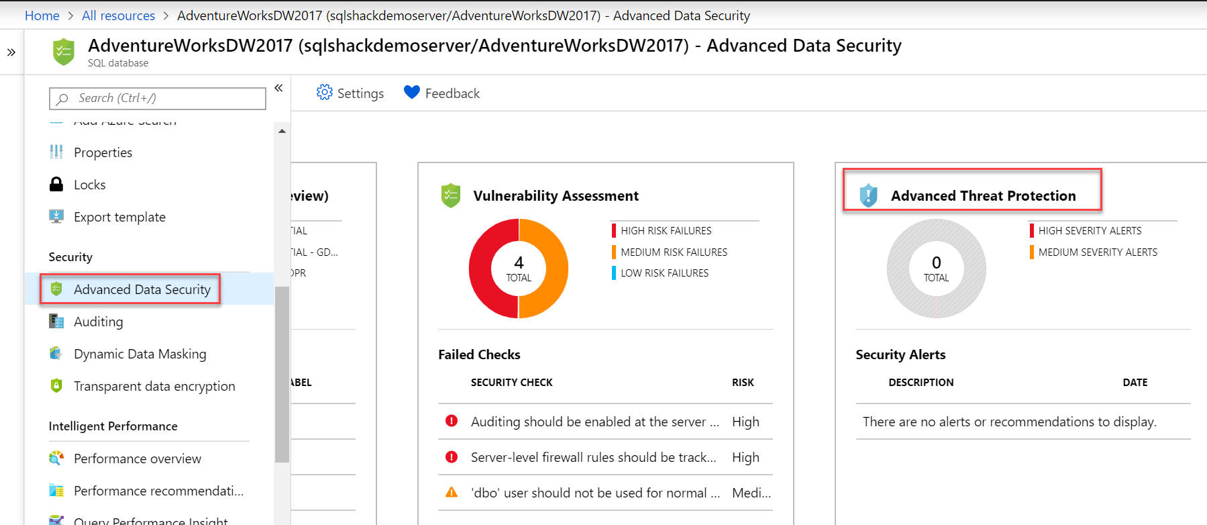The width and height of the screenshot is (1207, 525).
Task: Select the Properties menu item
Action: coord(103,152)
